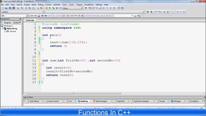Open the search toolbar wrench options icon
Screen dimensions: 206x116
(x=139, y=16)
